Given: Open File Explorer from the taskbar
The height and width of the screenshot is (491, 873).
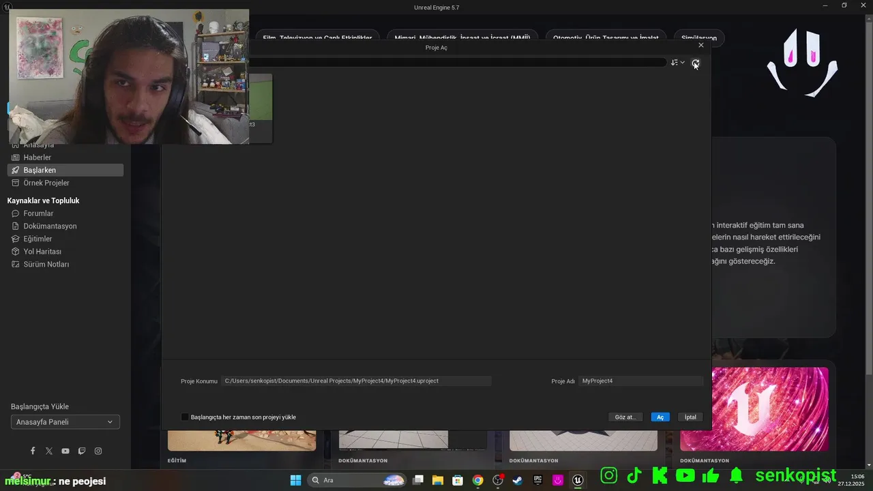Looking at the screenshot, I should point(438,480).
